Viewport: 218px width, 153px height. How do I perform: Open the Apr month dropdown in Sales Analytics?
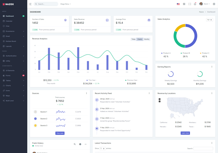[209, 20]
